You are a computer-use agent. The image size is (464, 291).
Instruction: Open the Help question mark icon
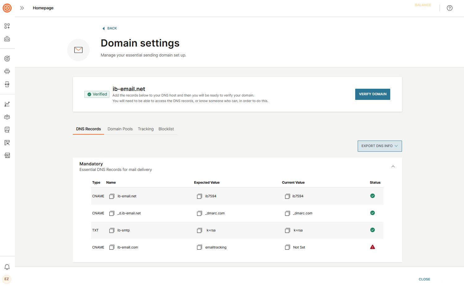pyautogui.click(x=450, y=8)
